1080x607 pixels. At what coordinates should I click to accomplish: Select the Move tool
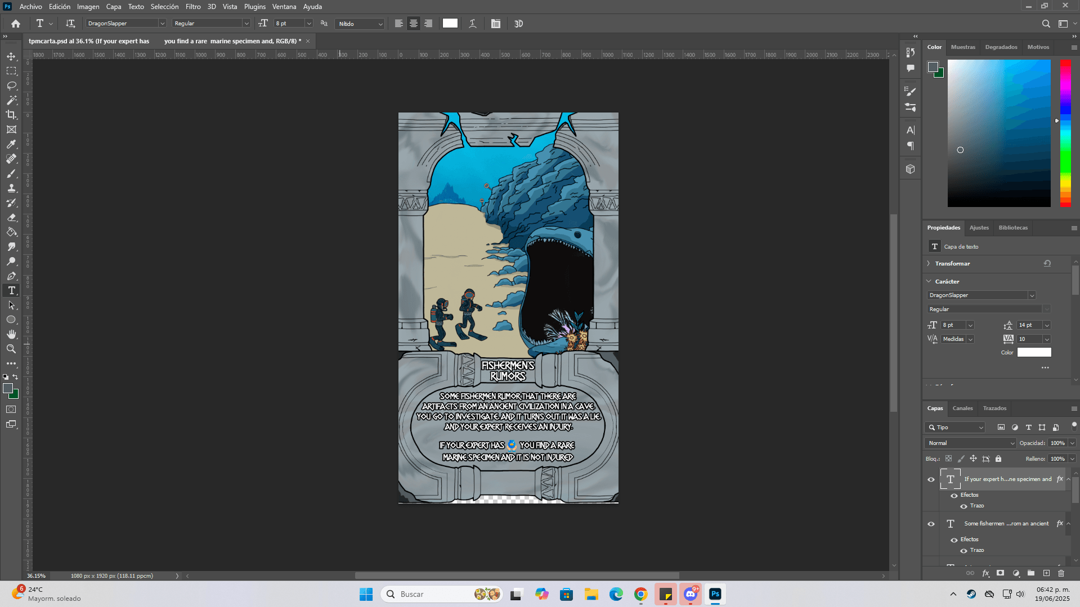coord(11,56)
